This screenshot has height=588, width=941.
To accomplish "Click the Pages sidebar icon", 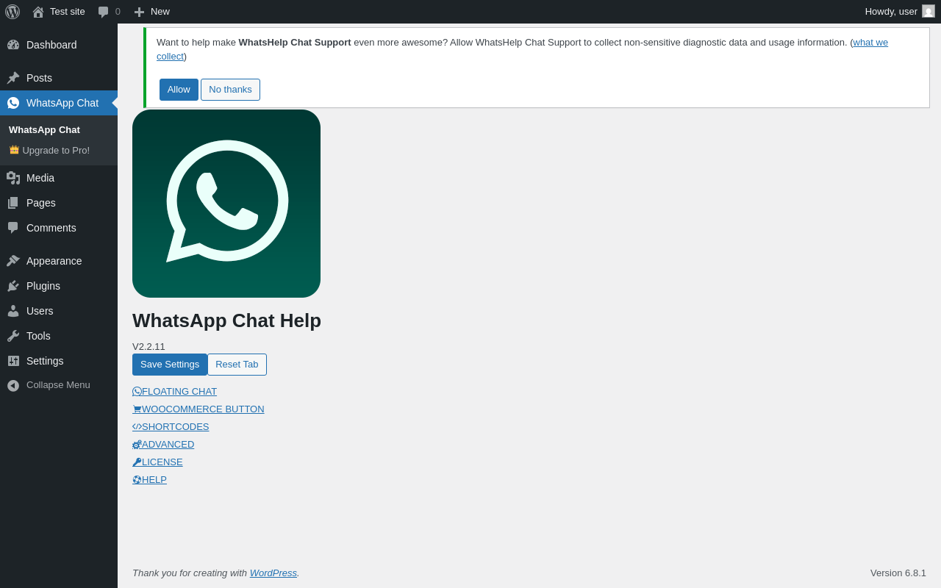I will 13,203.
